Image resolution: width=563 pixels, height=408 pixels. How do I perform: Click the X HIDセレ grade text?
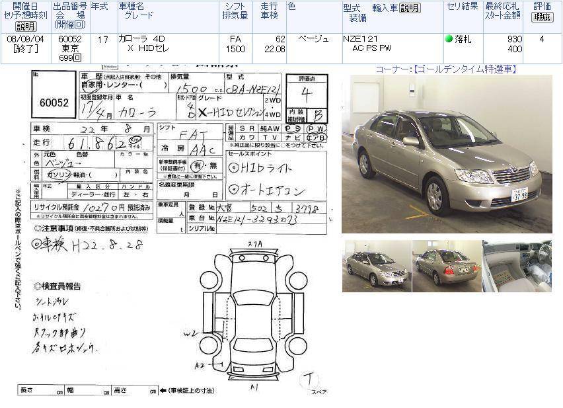148,48
